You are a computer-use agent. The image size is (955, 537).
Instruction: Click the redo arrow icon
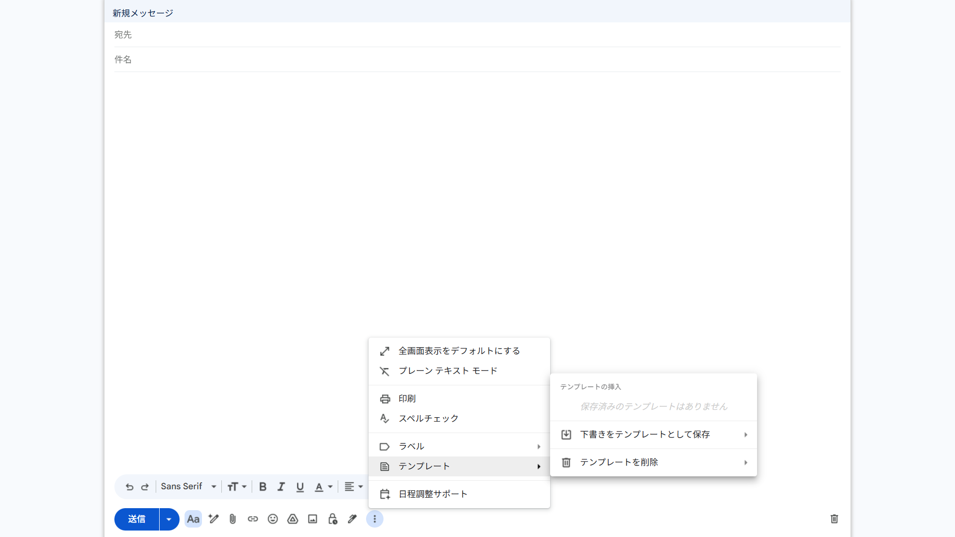[145, 487]
